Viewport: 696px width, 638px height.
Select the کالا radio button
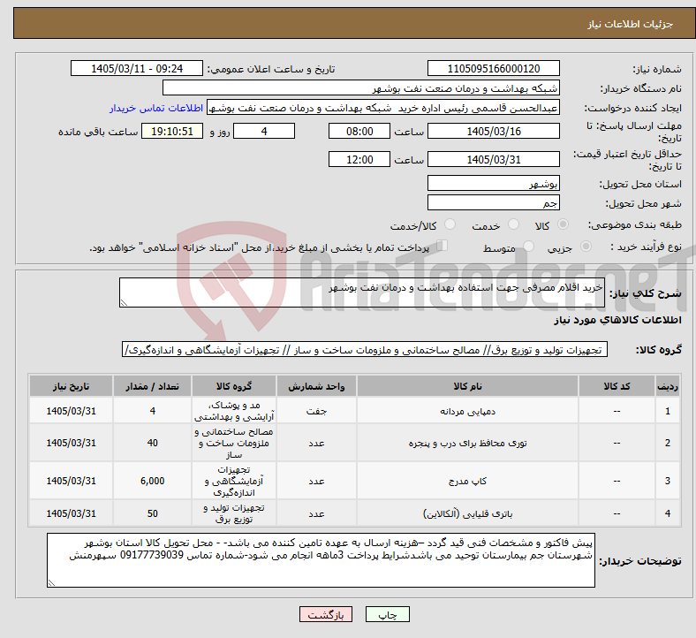563,224
